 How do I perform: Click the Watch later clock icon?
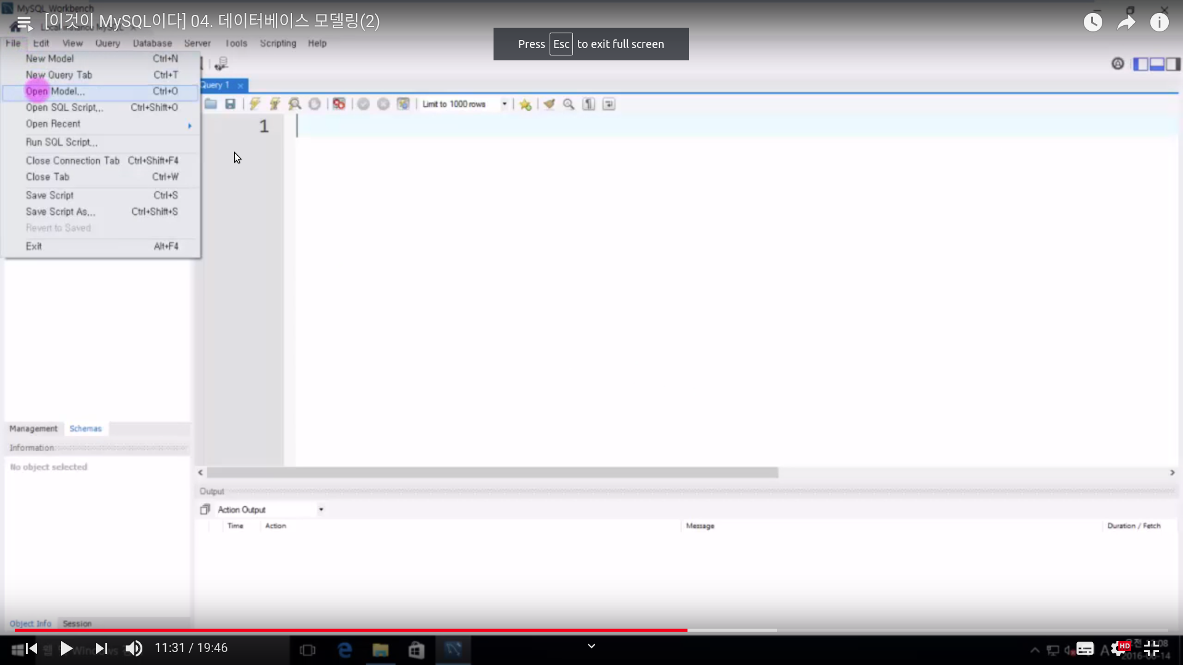pyautogui.click(x=1093, y=22)
